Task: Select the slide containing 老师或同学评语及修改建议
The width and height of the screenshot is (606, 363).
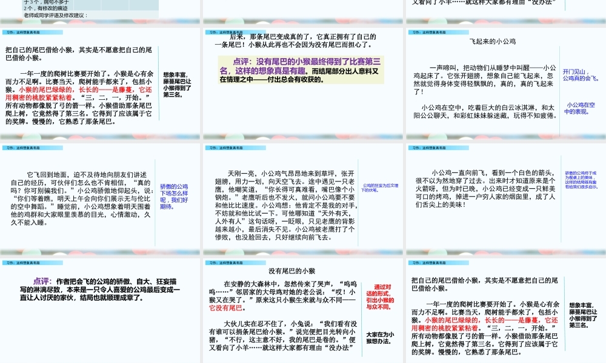Action: point(100,11)
